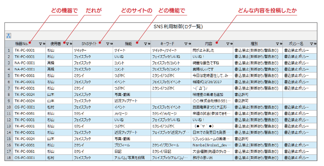This screenshot has width=324, height=166.
Task: Pin the 機器No. column
Action: 43,44
